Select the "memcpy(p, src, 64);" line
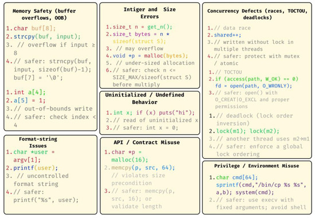The width and height of the screenshot is (315, 218). click(143, 168)
